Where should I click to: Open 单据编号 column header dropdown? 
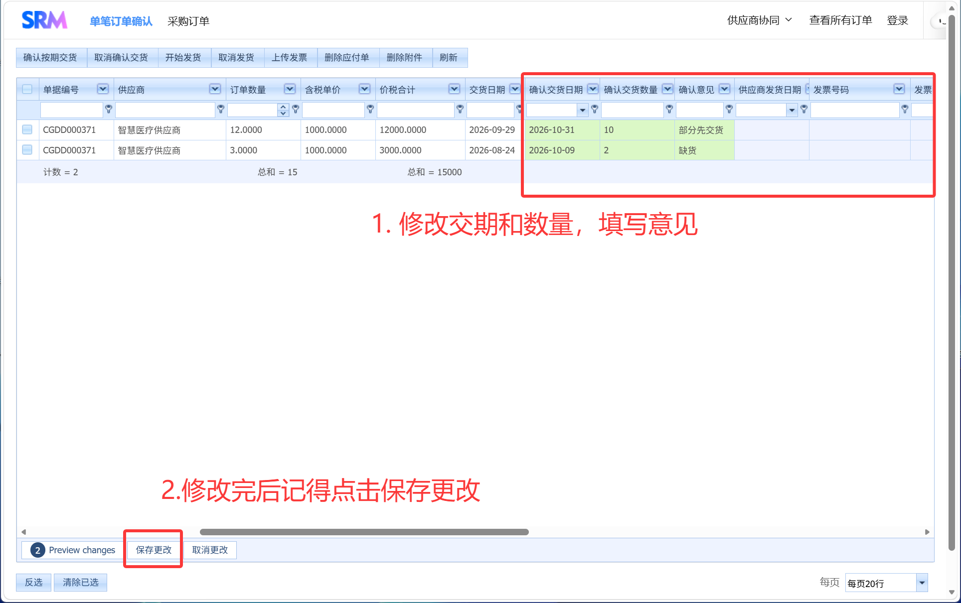(103, 89)
